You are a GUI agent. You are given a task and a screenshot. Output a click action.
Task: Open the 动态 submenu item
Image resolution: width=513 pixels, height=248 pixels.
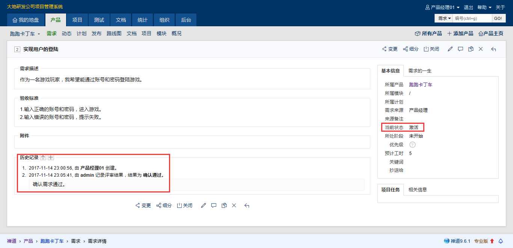(x=66, y=33)
